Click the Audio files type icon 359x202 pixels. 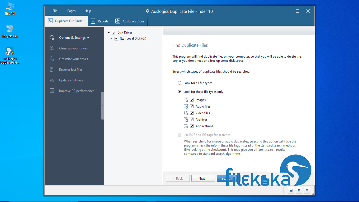click(x=186, y=107)
